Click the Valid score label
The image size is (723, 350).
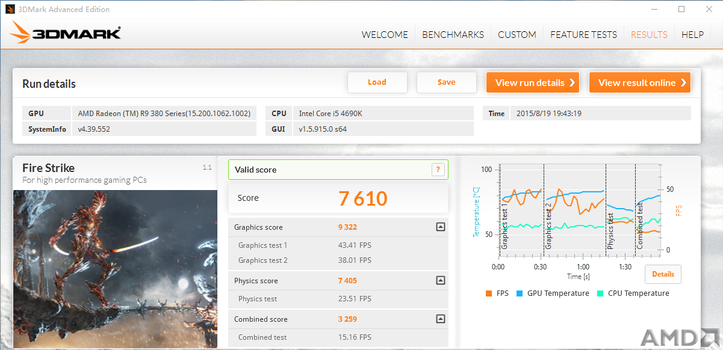point(256,170)
